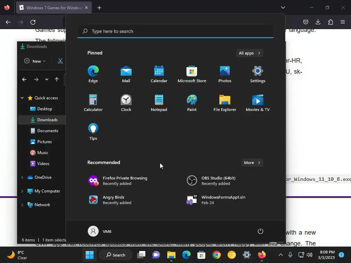351x263 pixels.
Task: Open taskbar Microsoft Store icon
Action: point(201,255)
